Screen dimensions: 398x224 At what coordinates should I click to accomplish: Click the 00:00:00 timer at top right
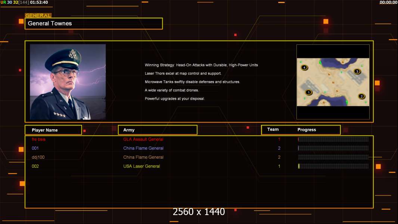point(388,2)
